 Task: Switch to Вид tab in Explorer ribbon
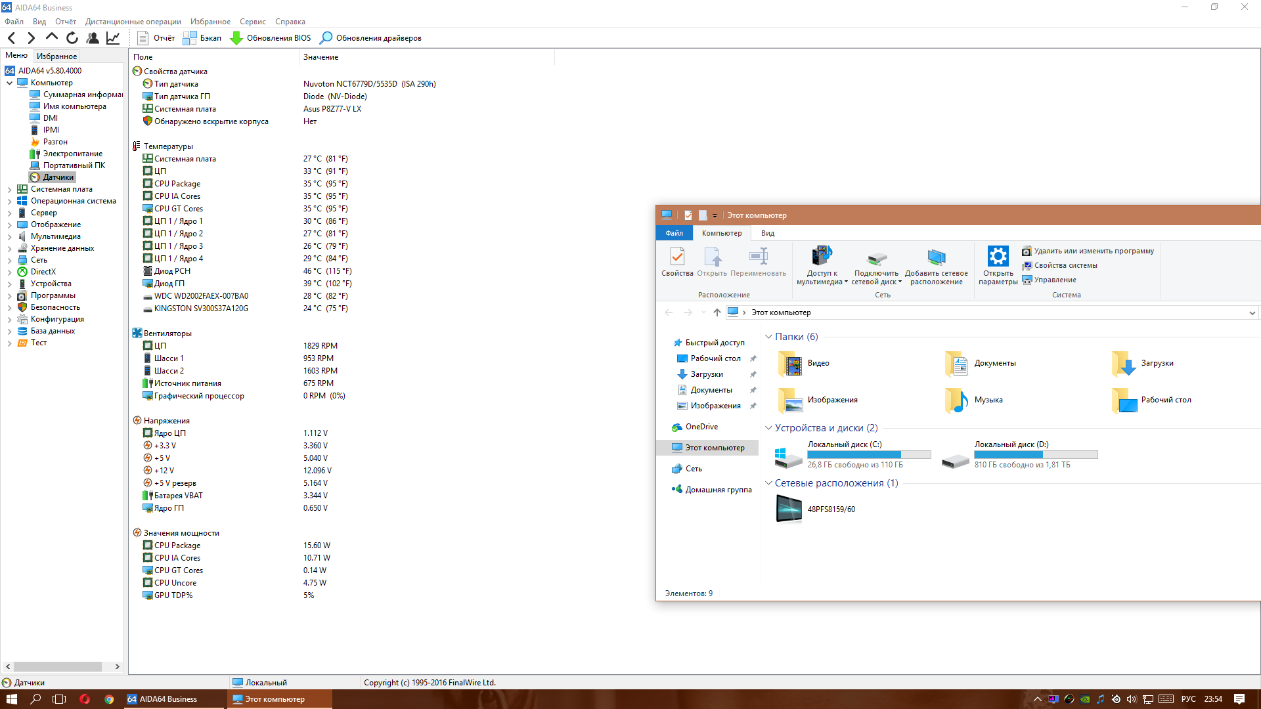(768, 233)
